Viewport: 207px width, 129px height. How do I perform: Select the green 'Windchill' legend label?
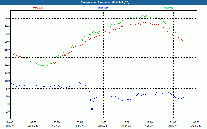pos(168,8)
